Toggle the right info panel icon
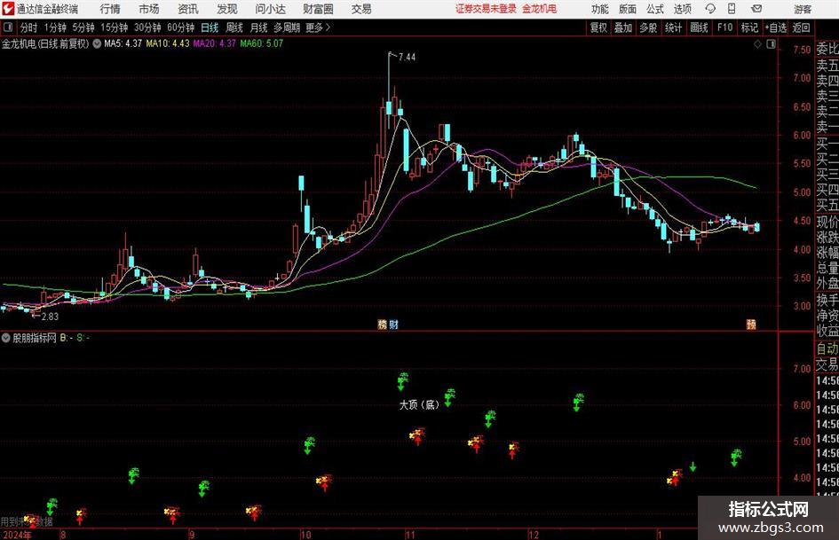839x540 pixels. point(771,44)
